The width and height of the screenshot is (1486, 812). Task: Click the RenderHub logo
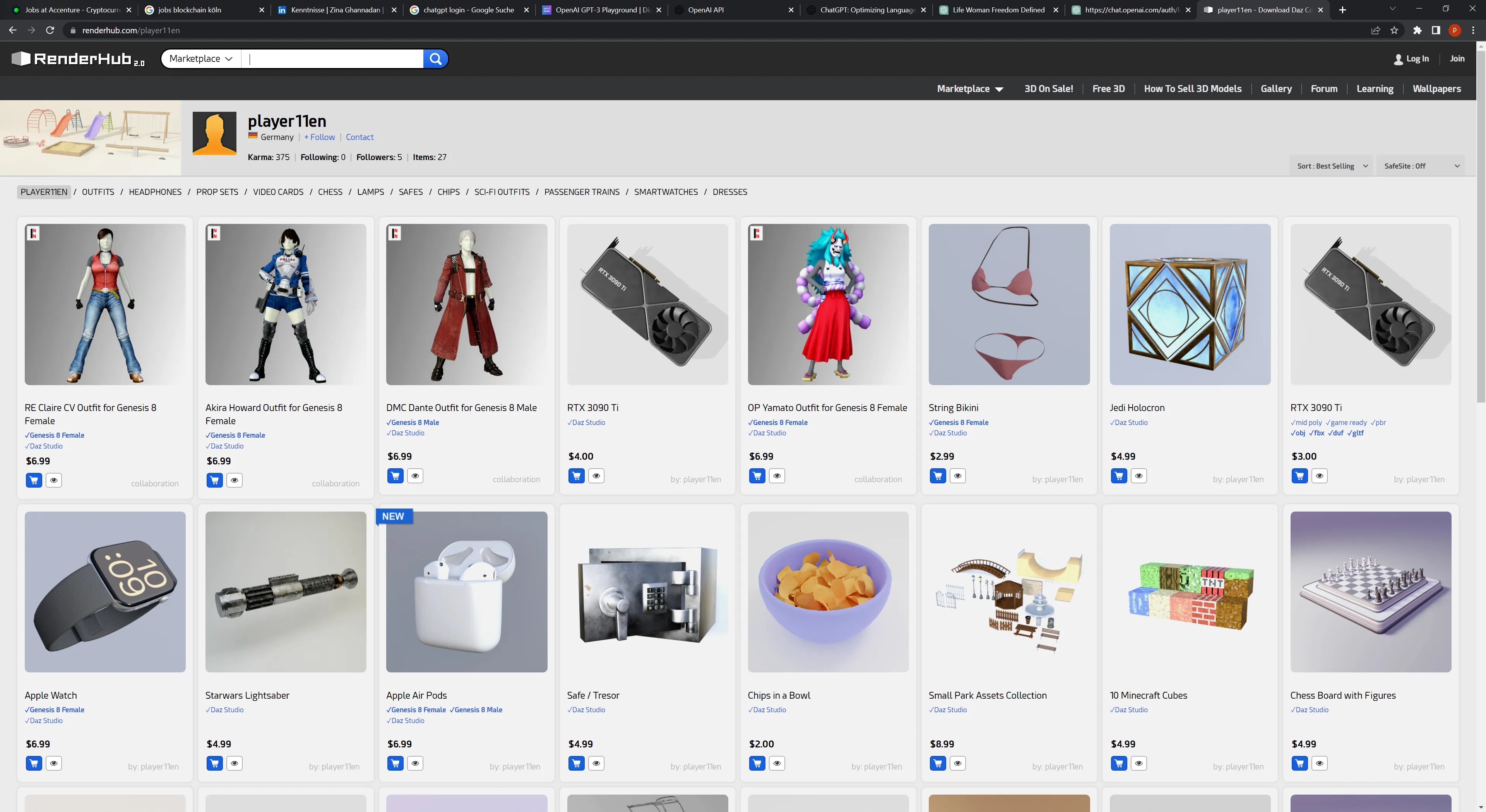[78, 59]
